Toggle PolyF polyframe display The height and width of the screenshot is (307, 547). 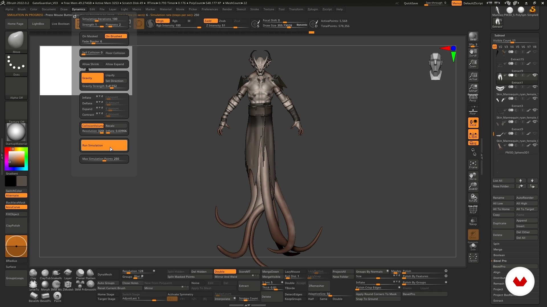473,210
